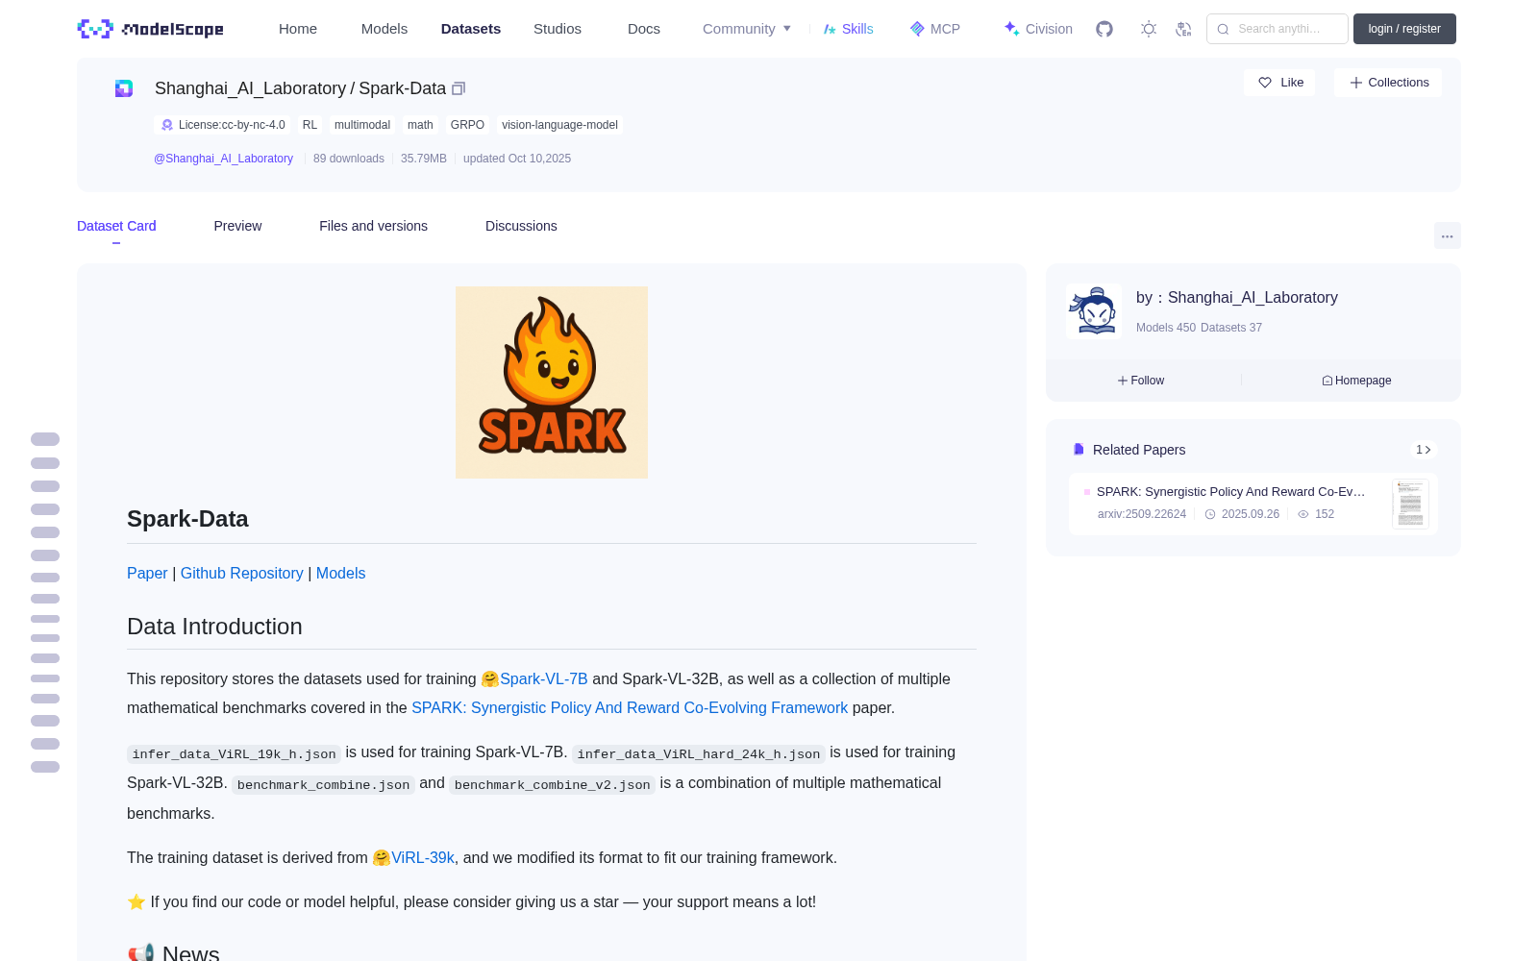Image resolution: width=1538 pixels, height=961 pixels.
Task: Click the author avatar in sidebar card
Action: pyautogui.click(x=1094, y=311)
